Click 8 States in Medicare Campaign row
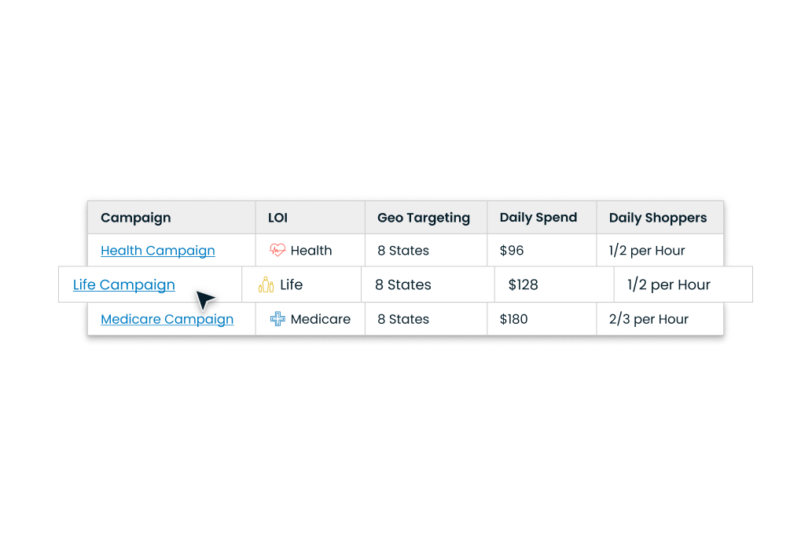The width and height of the screenshot is (812, 547). [x=403, y=319]
